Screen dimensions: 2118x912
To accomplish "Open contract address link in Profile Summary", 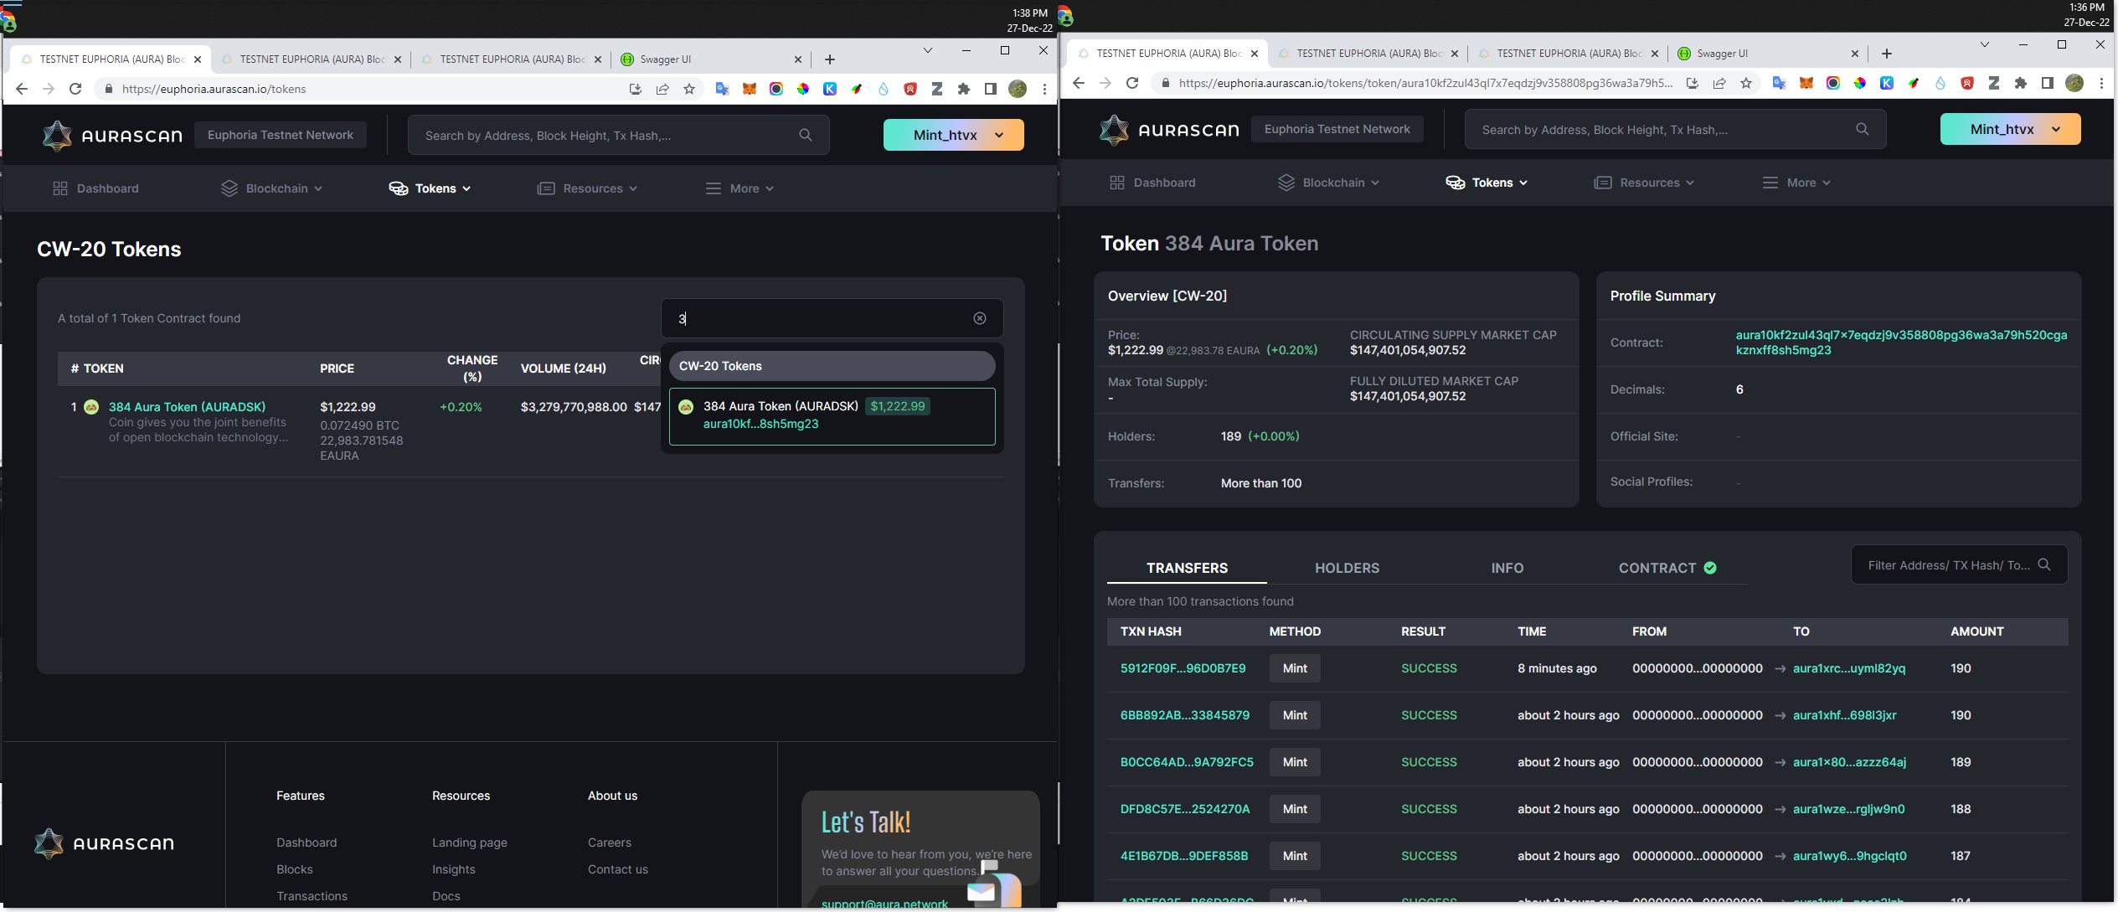I will [x=1901, y=343].
